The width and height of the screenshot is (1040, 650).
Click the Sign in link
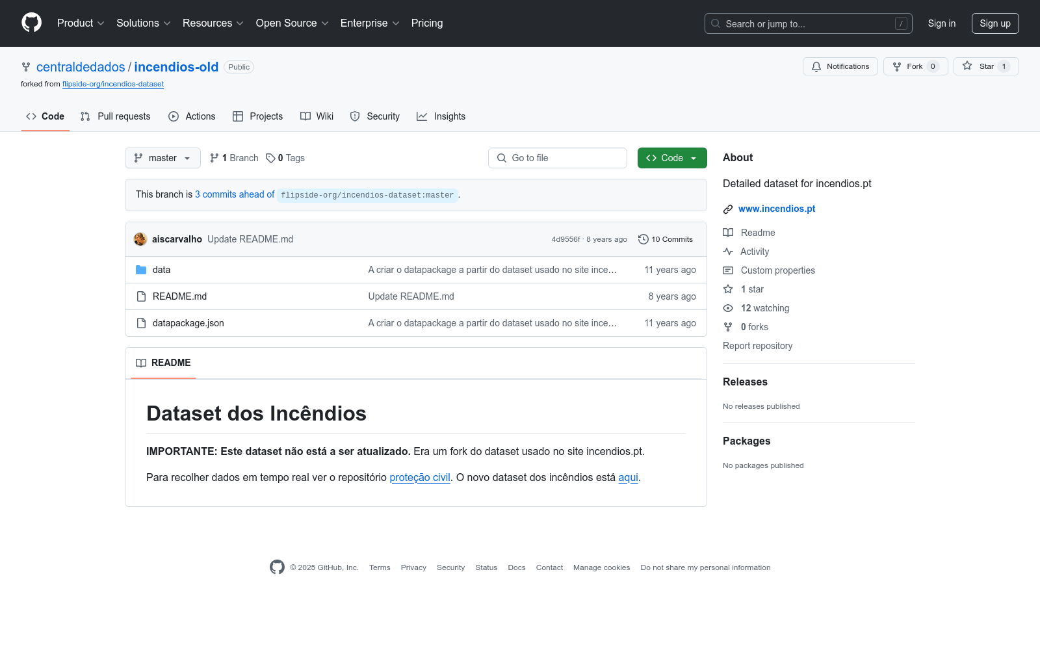pyautogui.click(x=942, y=23)
